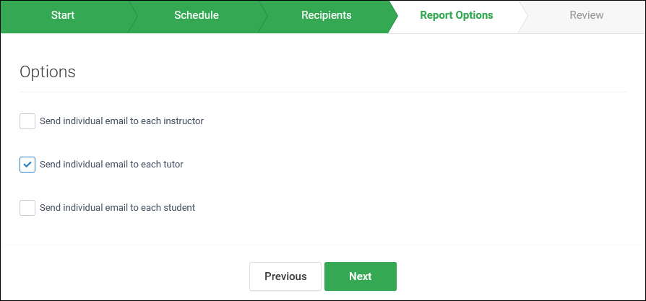
Task: Click the chevron between Report Options and Review
Action: [524, 15]
